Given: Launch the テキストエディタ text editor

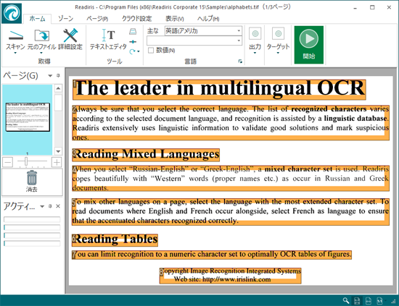Looking at the screenshot, I should tap(108, 39).
